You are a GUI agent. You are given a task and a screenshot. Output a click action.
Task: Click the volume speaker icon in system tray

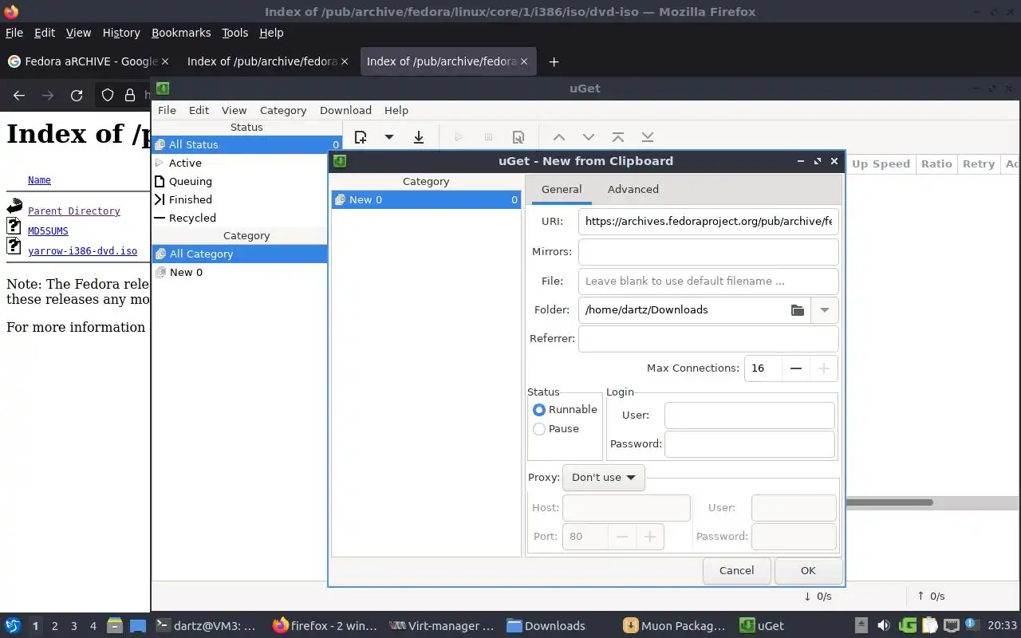[x=883, y=625]
